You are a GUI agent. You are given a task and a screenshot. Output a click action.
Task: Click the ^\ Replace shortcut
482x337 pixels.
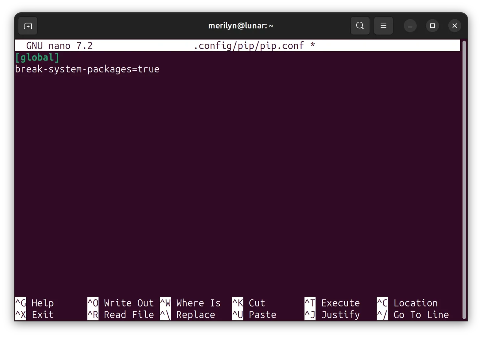tap(188, 315)
